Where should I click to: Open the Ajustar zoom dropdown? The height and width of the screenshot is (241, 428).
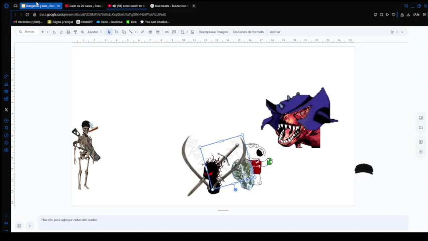(94, 32)
